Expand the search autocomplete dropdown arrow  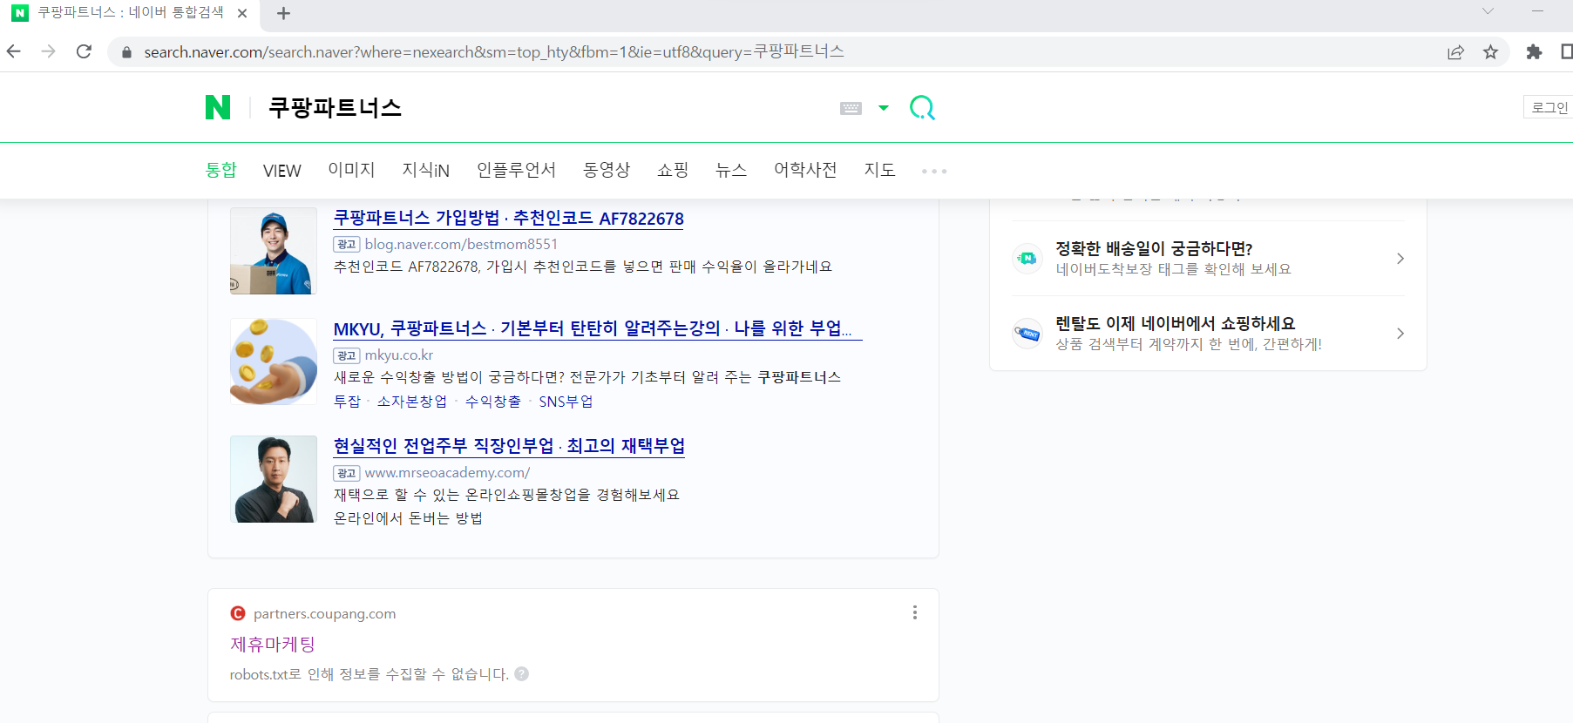(884, 108)
